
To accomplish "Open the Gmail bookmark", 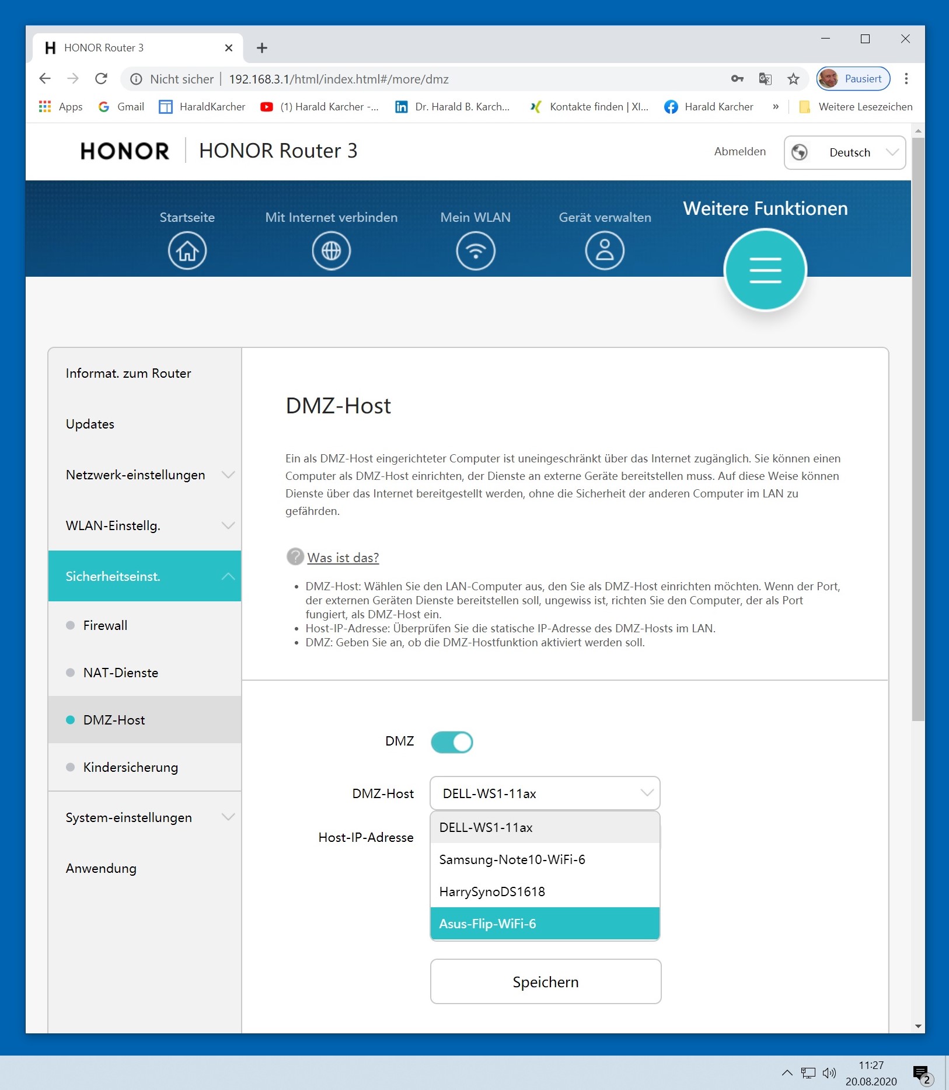I will click(x=121, y=107).
